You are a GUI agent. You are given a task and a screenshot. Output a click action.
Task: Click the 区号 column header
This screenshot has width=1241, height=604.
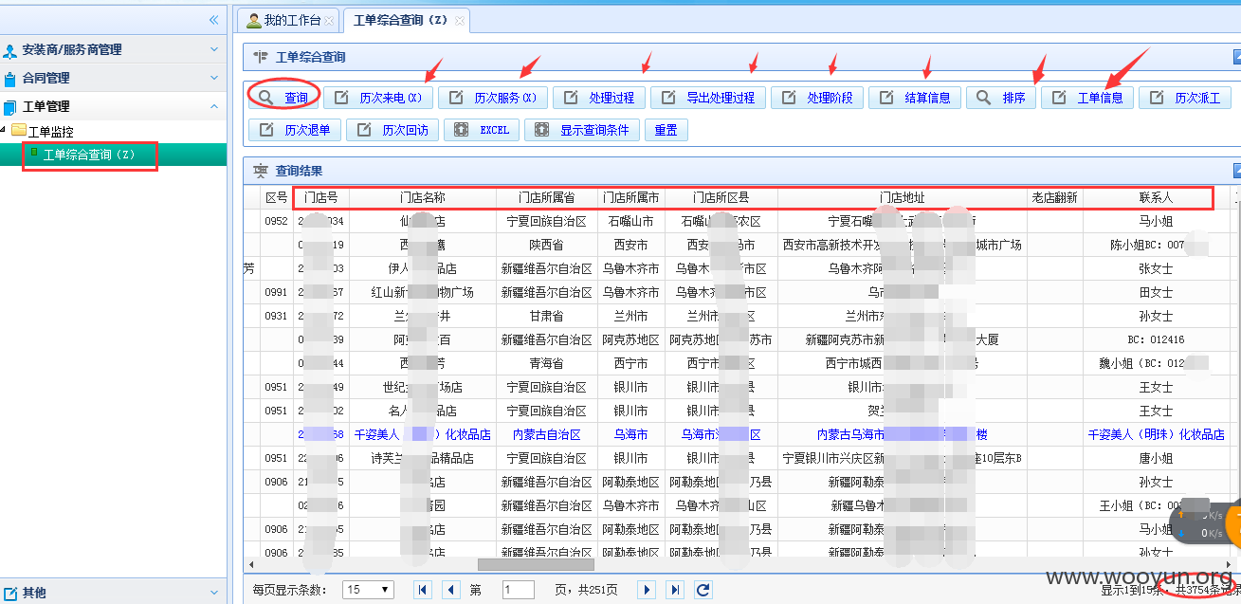(x=277, y=198)
